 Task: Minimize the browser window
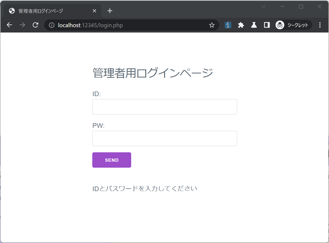[283, 7]
